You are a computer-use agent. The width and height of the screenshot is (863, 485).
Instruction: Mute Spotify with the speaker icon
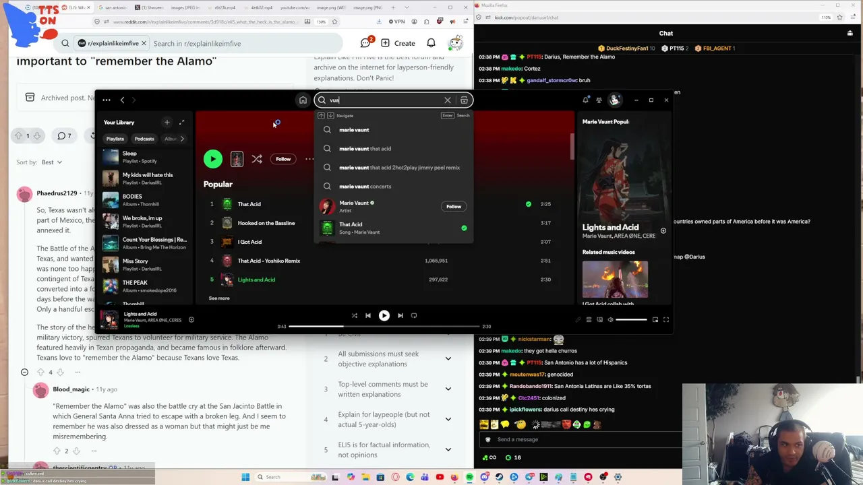click(x=611, y=320)
